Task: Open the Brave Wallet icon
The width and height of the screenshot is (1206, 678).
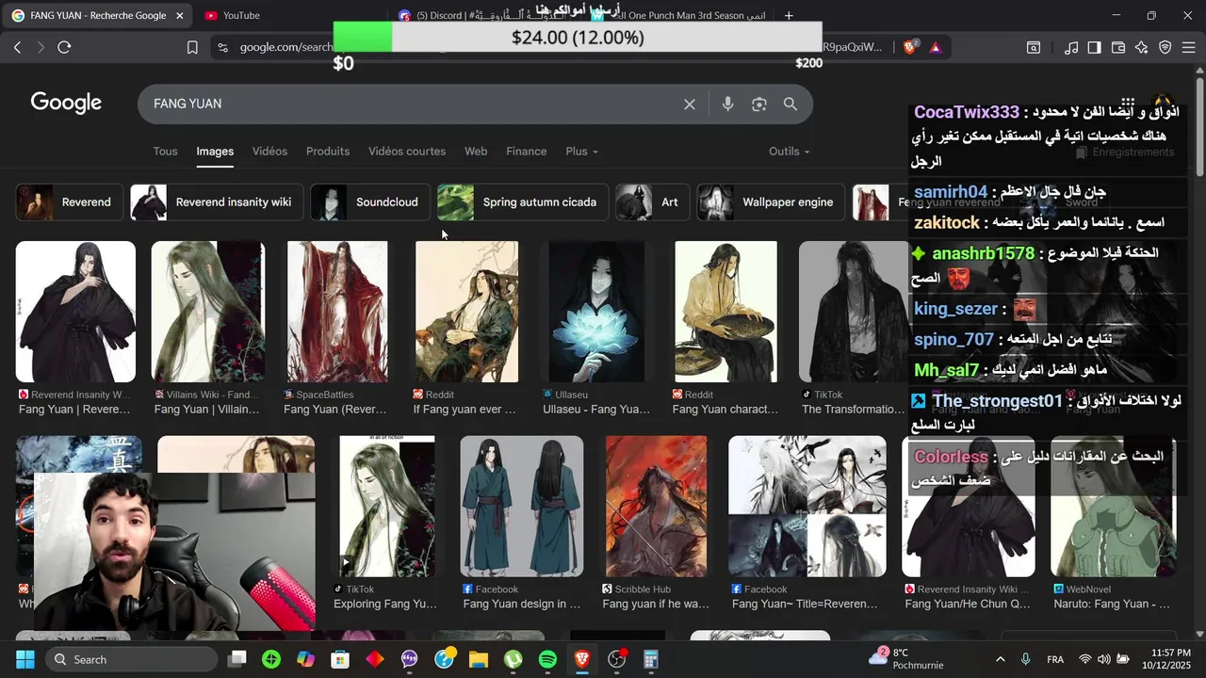Action: coord(1118,47)
